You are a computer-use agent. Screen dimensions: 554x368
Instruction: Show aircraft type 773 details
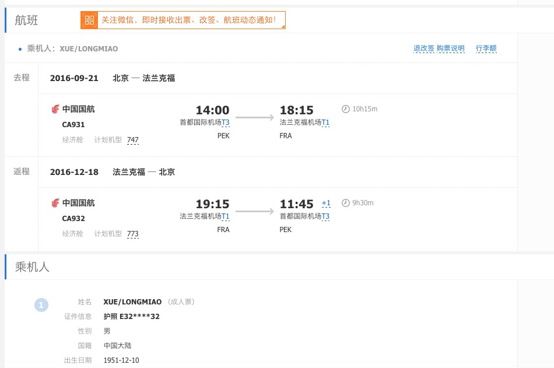coord(133,234)
